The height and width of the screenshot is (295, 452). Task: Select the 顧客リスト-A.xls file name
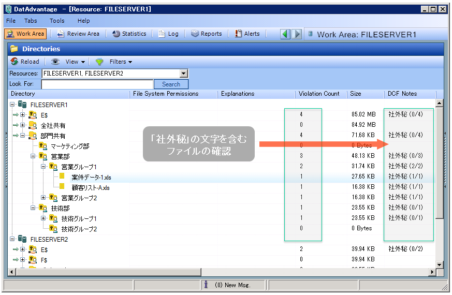(91, 188)
